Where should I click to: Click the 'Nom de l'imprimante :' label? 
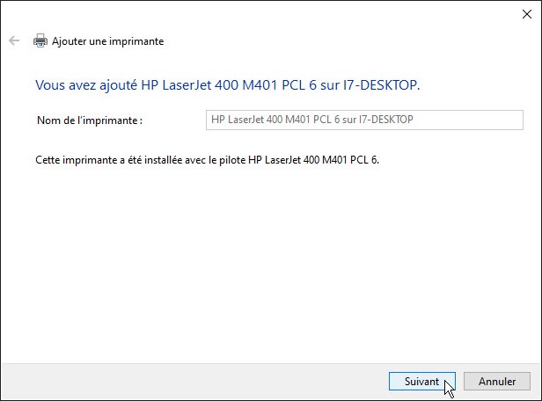pos(90,120)
